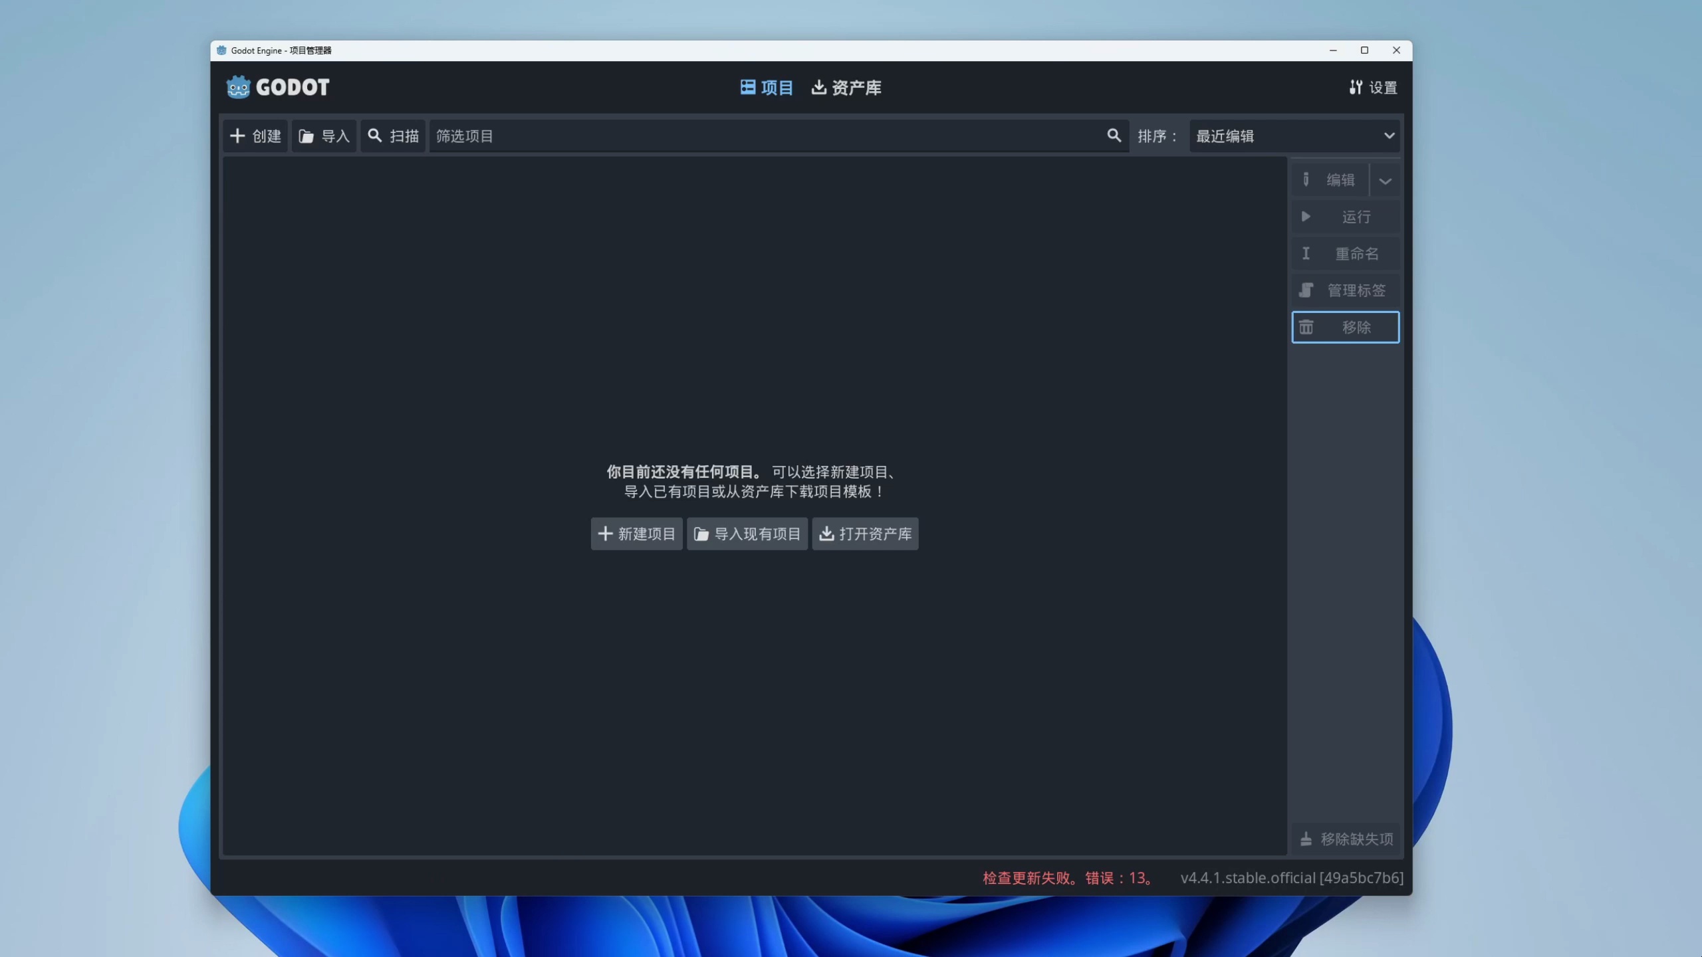Switch to the 资产库 tab

[x=845, y=87]
